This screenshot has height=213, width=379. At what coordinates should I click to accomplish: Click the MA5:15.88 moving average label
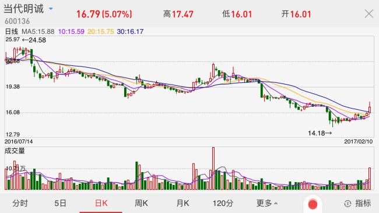38,32
